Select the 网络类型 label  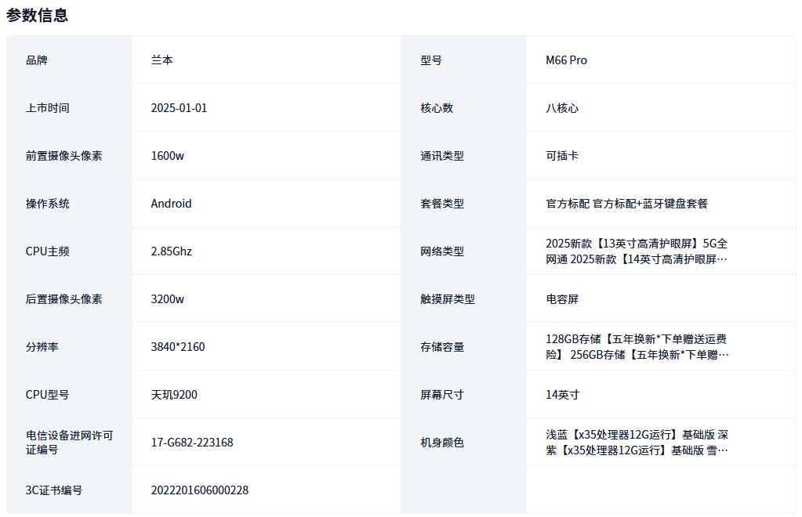tap(442, 251)
